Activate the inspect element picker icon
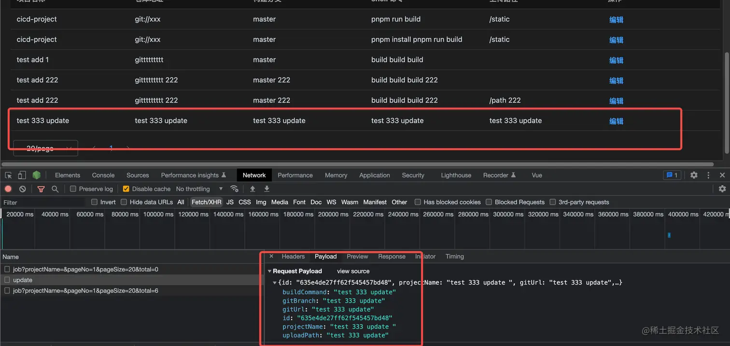The height and width of the screenshot is (346, 730). point(8,175)
